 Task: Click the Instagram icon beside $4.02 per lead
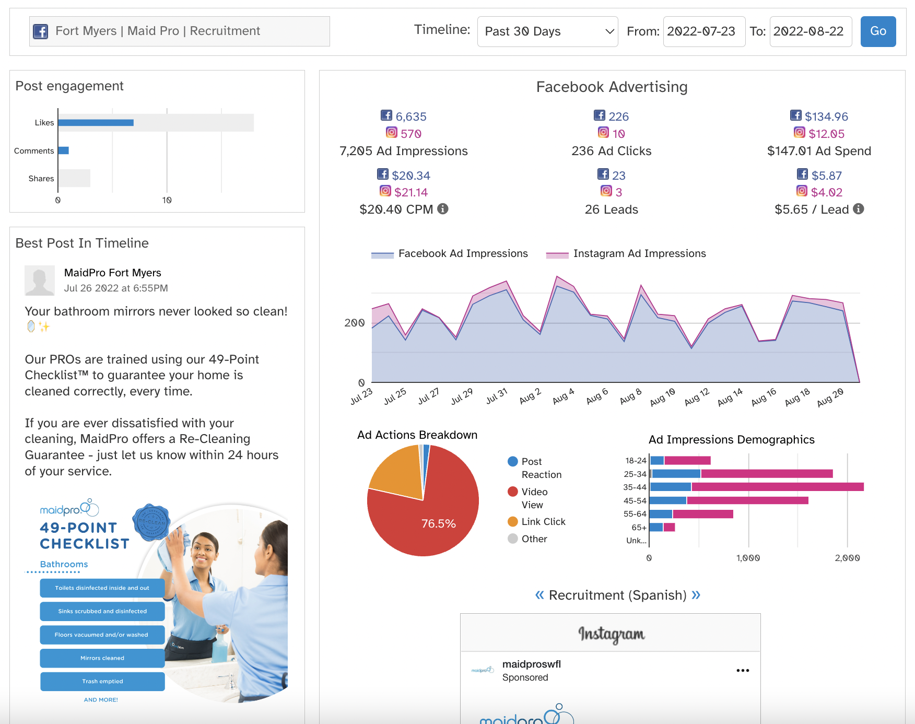pyautogui.click(x=802, y=191)
